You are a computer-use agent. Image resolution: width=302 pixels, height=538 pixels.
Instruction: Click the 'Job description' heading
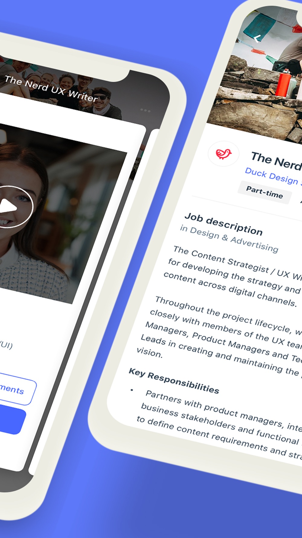point(224,224)
